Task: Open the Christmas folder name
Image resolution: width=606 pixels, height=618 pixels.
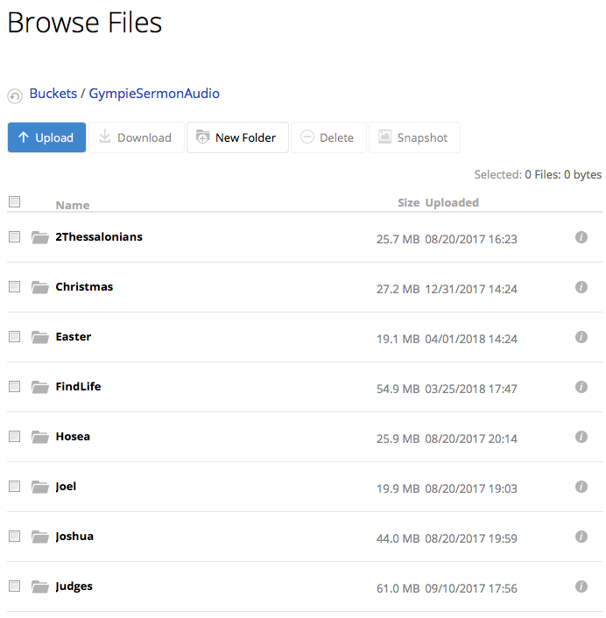Action: point(84,287)
